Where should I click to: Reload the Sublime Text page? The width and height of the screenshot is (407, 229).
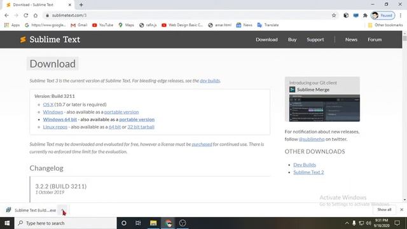pos(25,15)
